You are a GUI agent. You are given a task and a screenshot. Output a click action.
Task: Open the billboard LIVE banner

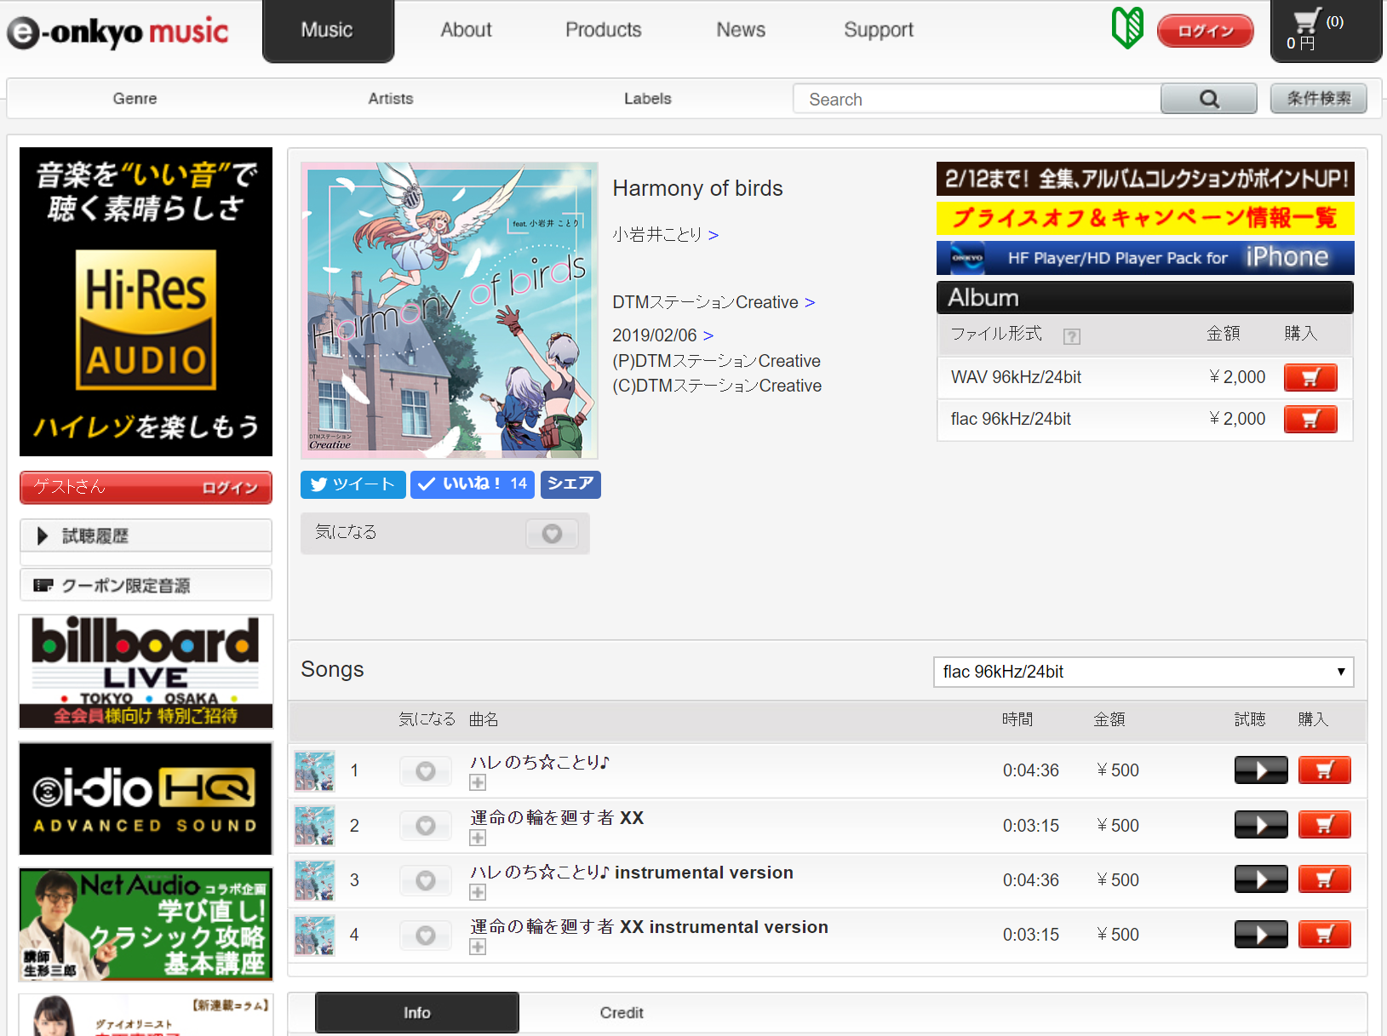click(146, 672)
